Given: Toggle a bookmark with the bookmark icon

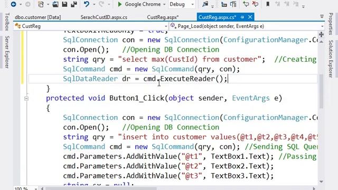Looking at the screenshot, I should pos(268,4).
